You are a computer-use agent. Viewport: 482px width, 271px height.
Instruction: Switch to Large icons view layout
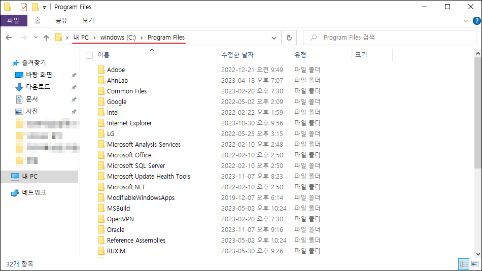(475, 264)
